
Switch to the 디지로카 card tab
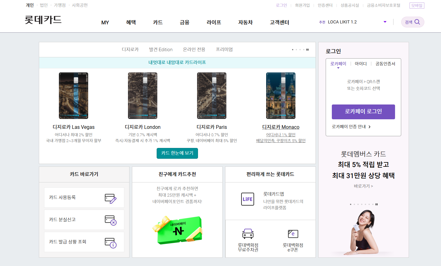coord(130,49)
